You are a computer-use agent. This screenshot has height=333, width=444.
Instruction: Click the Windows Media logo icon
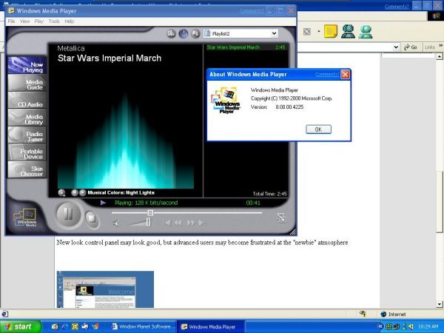point(27,218)
